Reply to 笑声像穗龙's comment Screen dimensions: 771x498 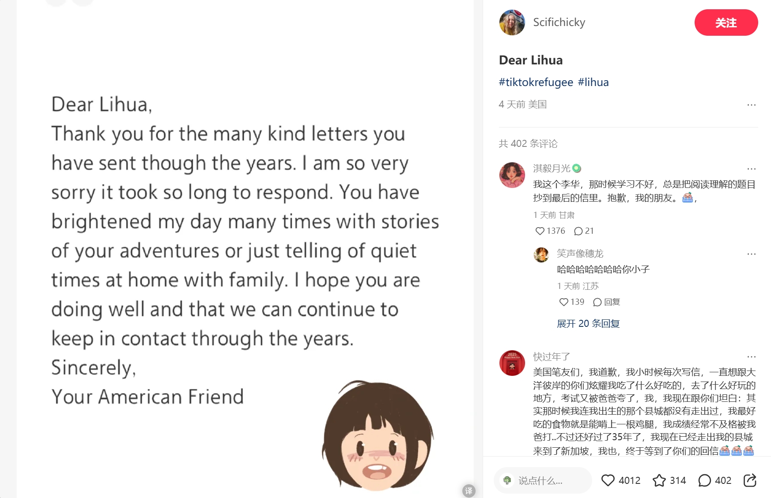click(607, 302)
